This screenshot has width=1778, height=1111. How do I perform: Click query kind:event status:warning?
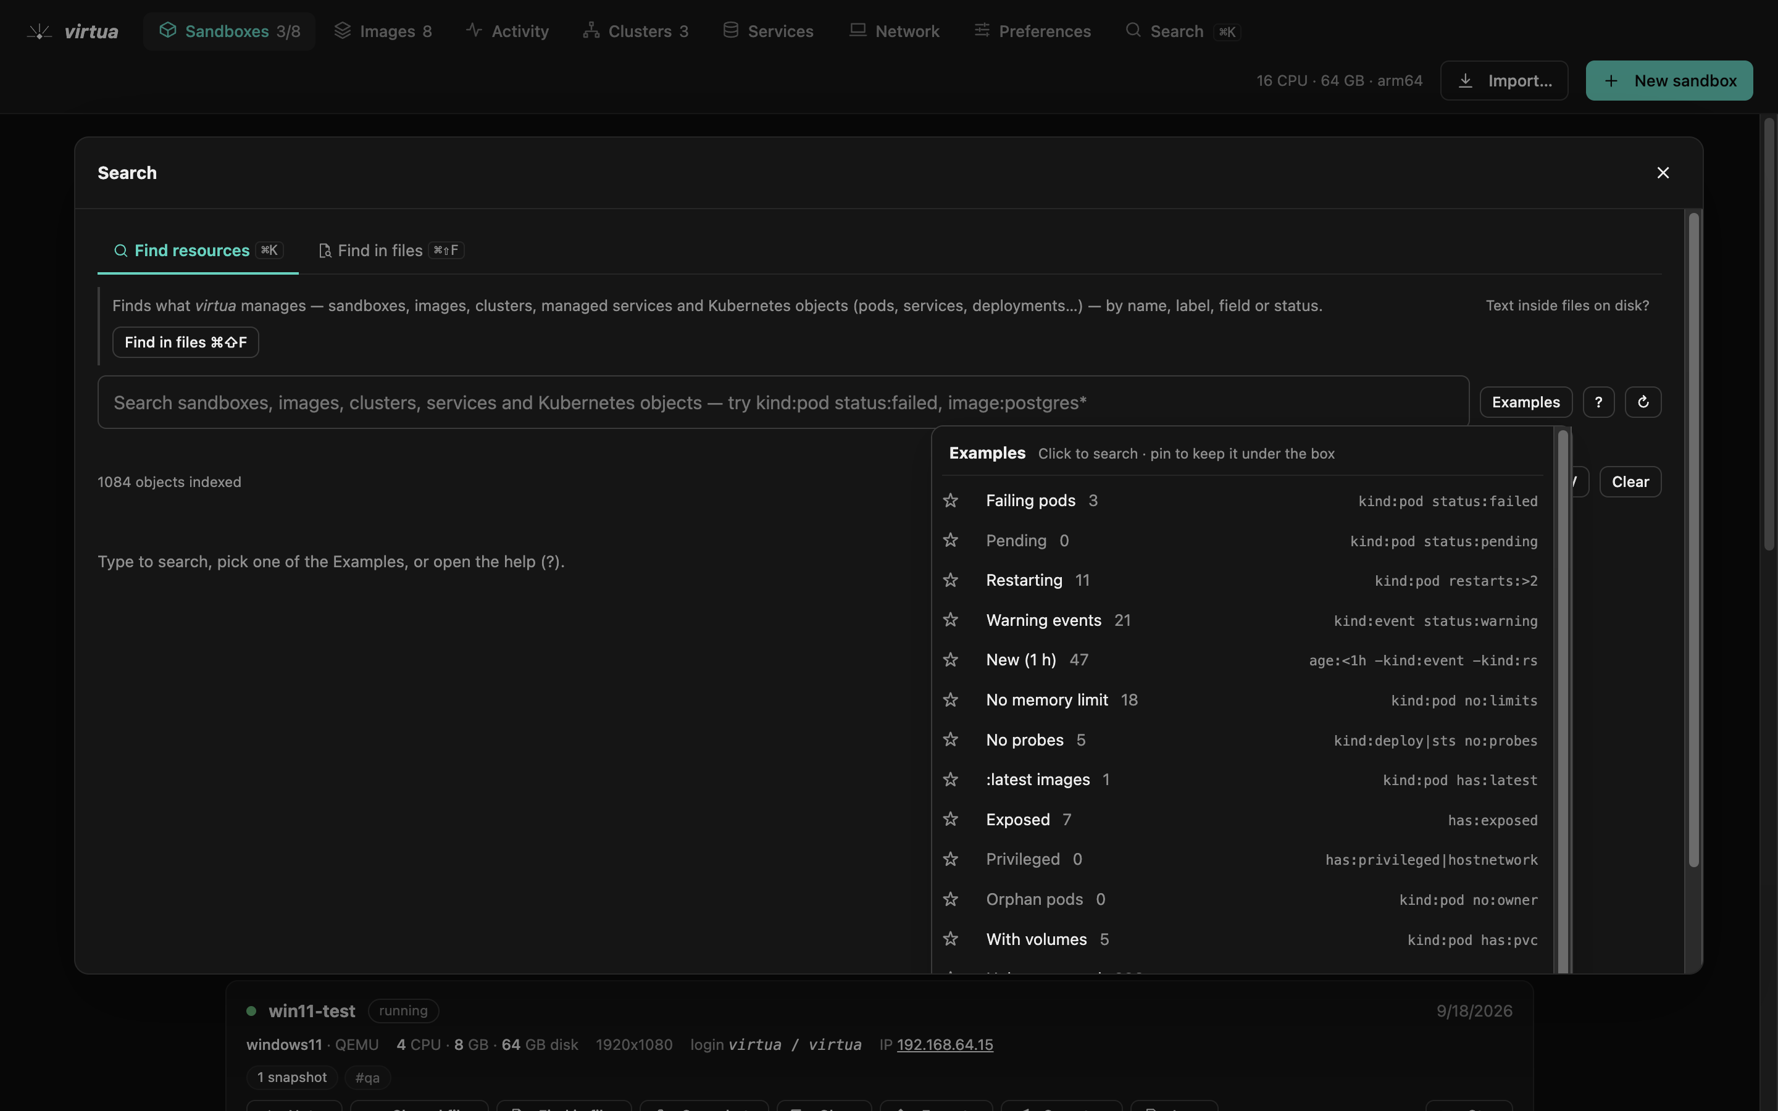tap(1435, 621)
